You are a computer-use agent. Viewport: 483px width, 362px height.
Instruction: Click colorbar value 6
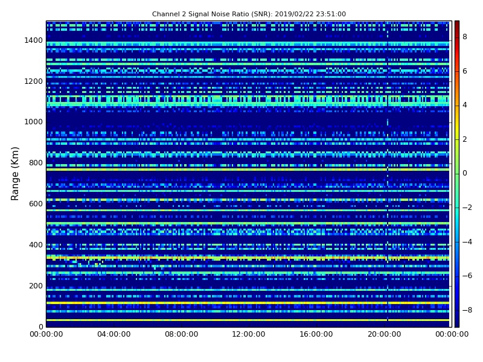(465, 71)
